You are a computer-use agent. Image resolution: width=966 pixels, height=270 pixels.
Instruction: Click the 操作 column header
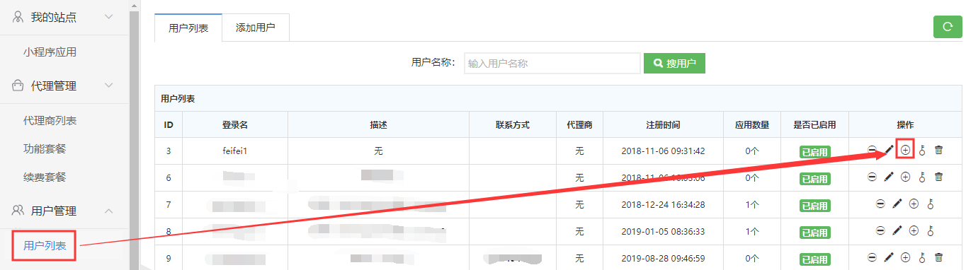[905, 125]
